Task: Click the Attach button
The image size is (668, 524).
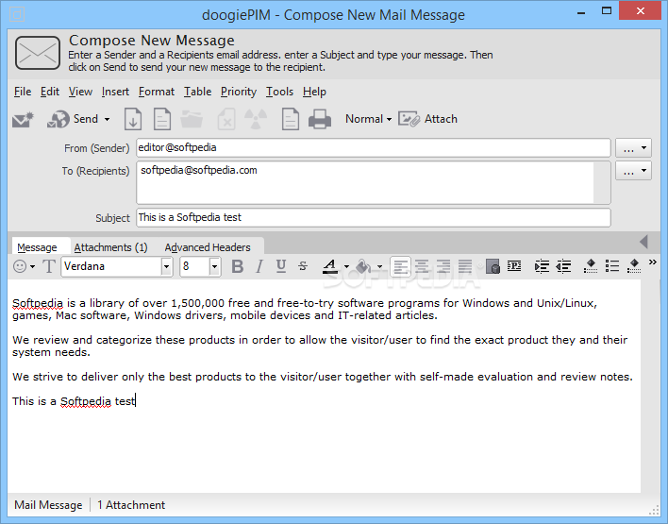Action: click(x=427, y=119)
